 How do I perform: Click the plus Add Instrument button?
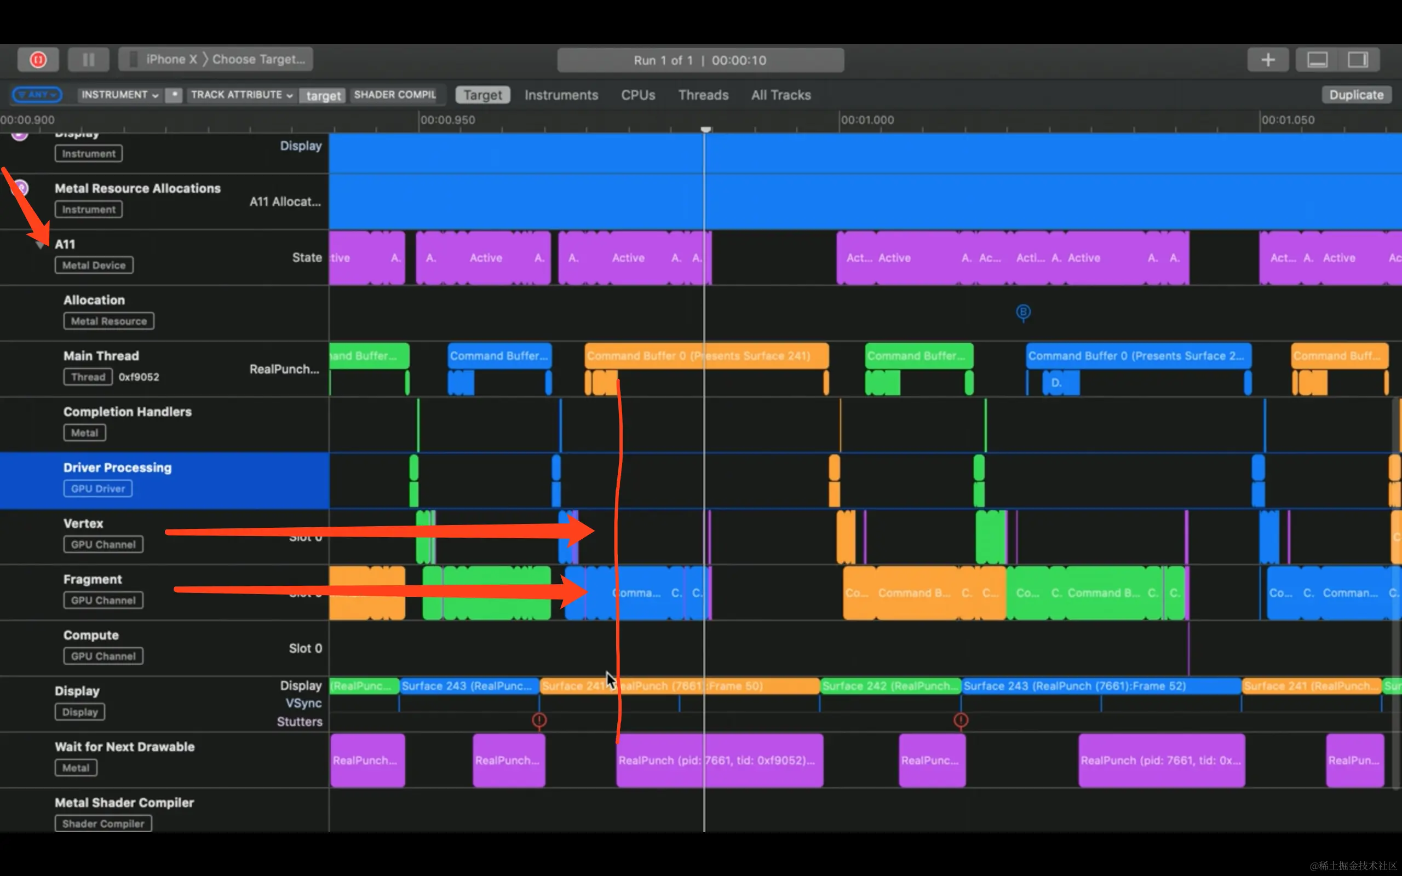[x=1268, y=60]
